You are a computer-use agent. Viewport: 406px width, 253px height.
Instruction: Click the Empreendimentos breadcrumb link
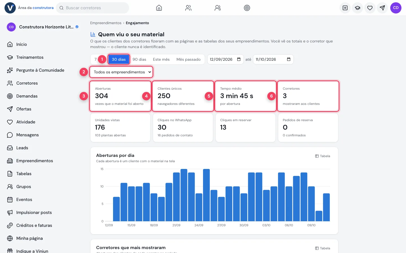[106, 23]
